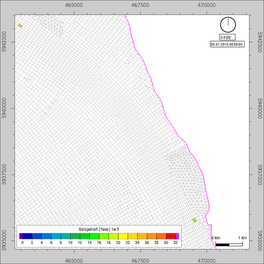Pick the magenta swatch right of 32
Viewport: 264px width, 264px height.
pyautogui.click(x=177, y=236)
